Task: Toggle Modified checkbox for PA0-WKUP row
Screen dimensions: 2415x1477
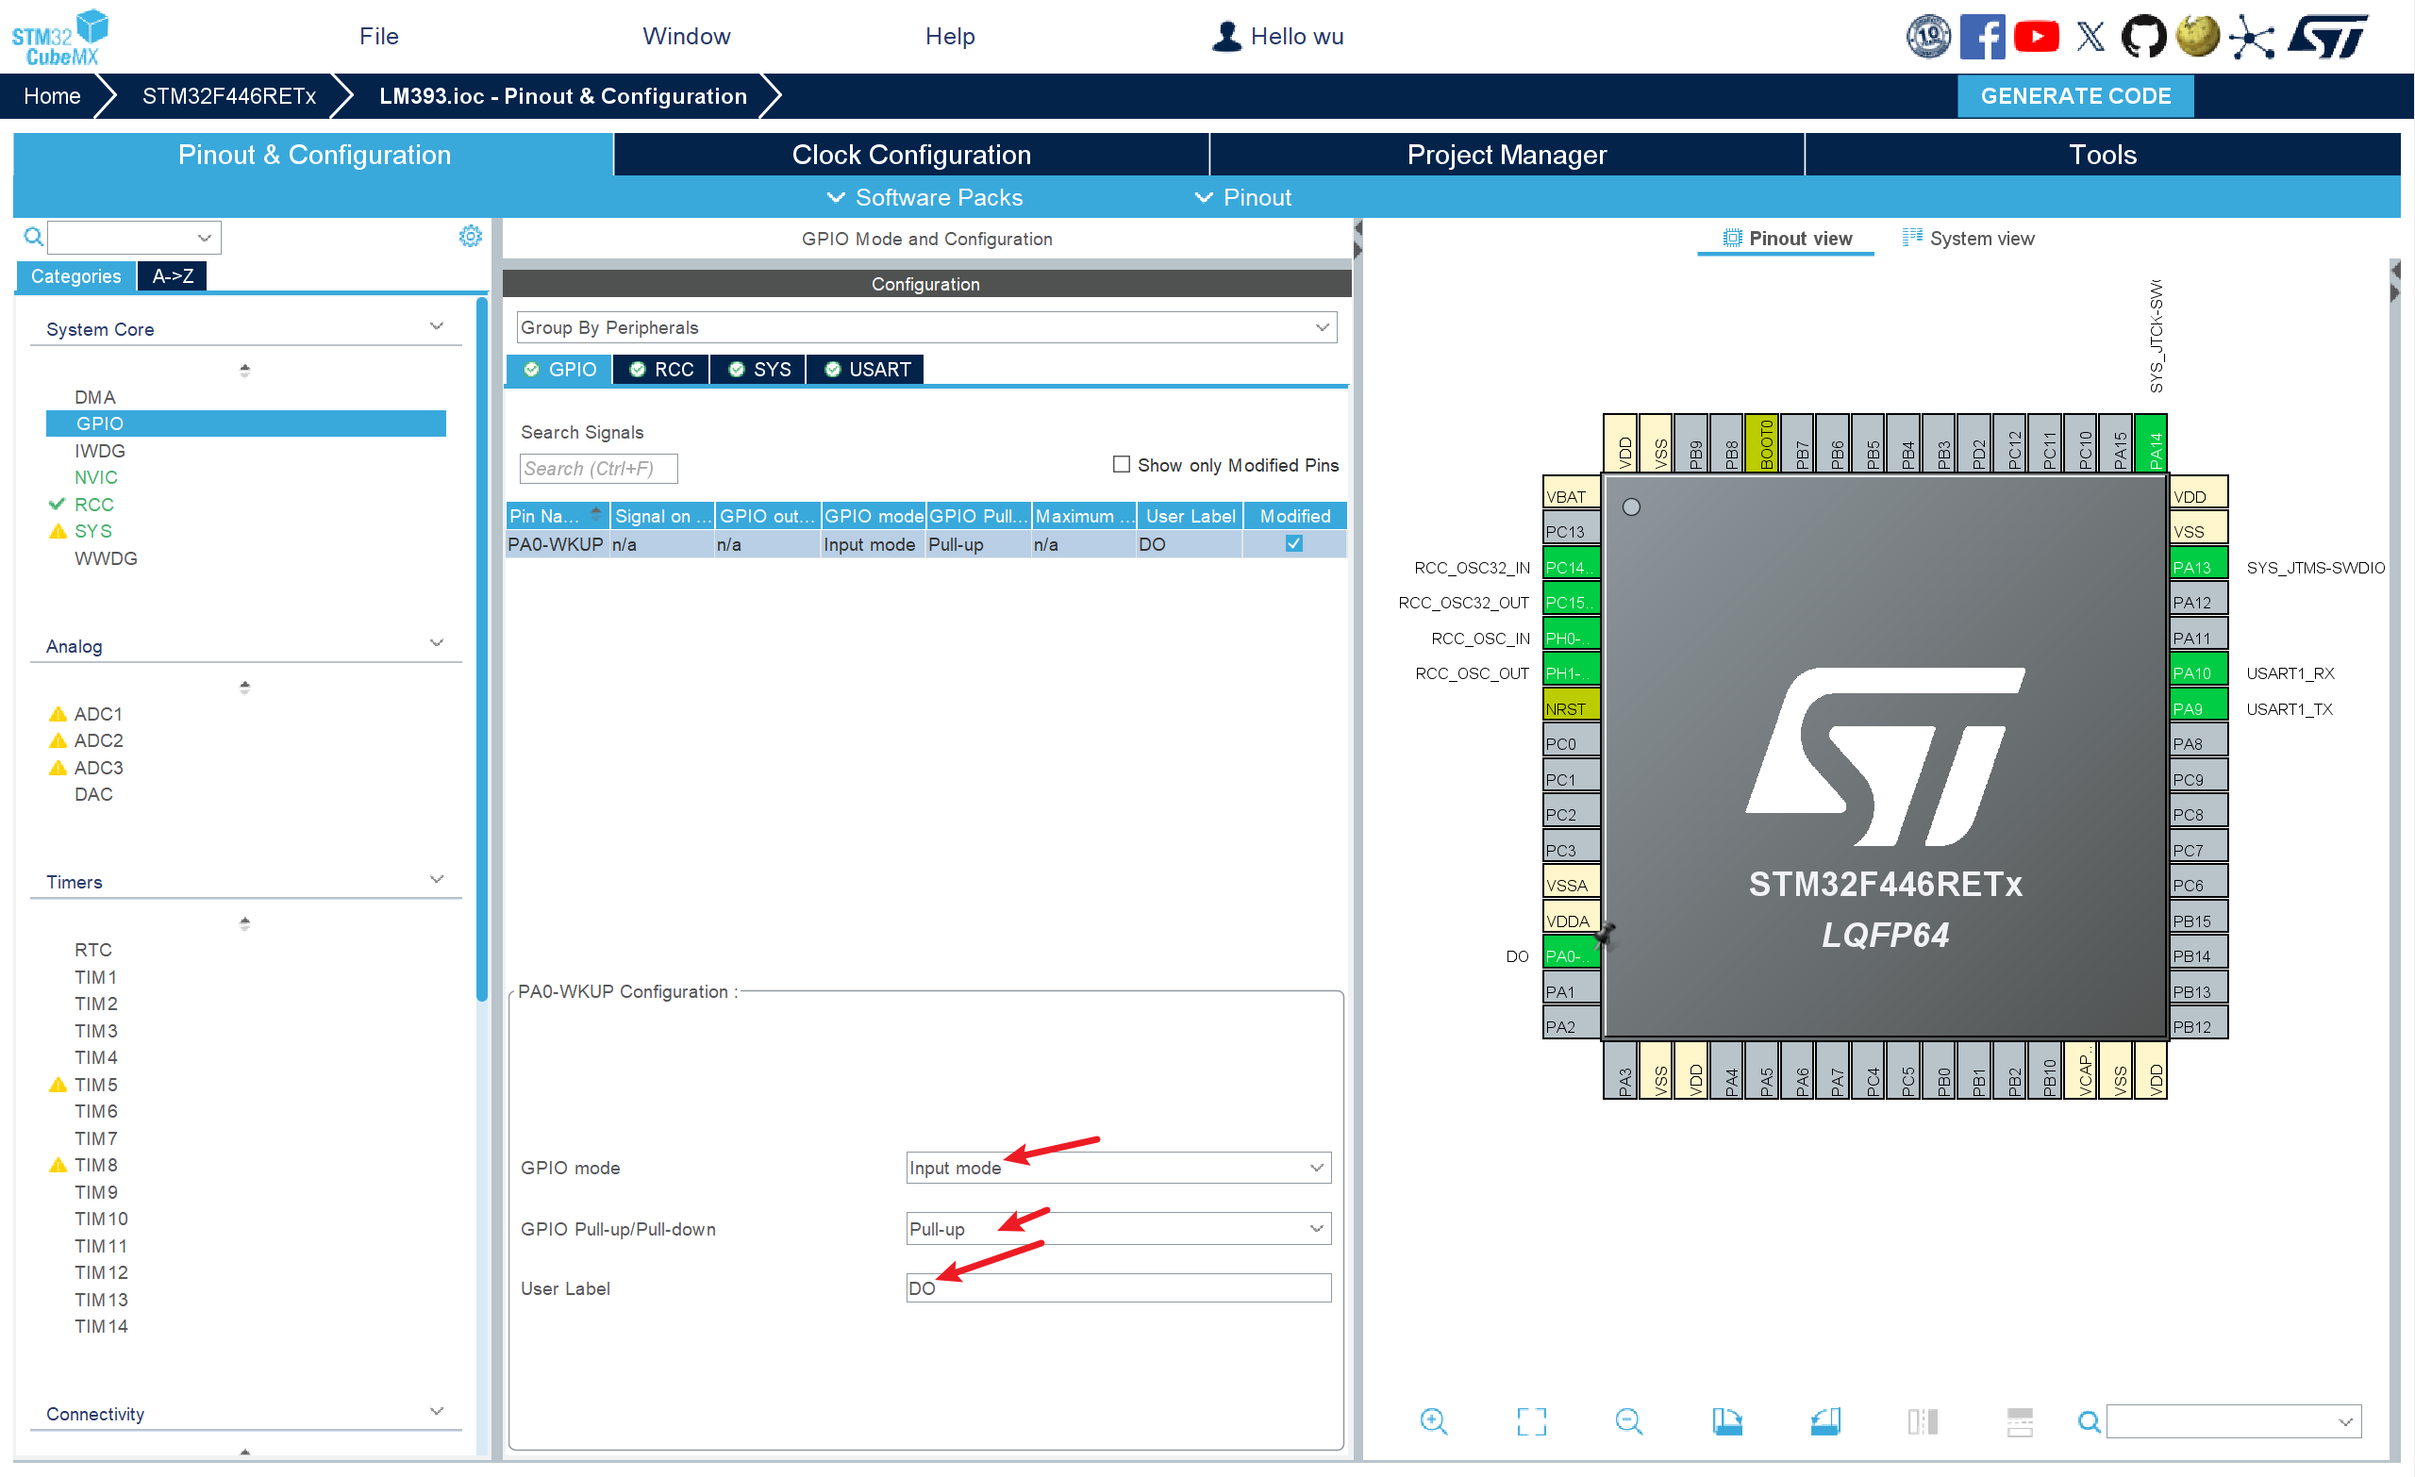Action: (x=1293, y=544)
